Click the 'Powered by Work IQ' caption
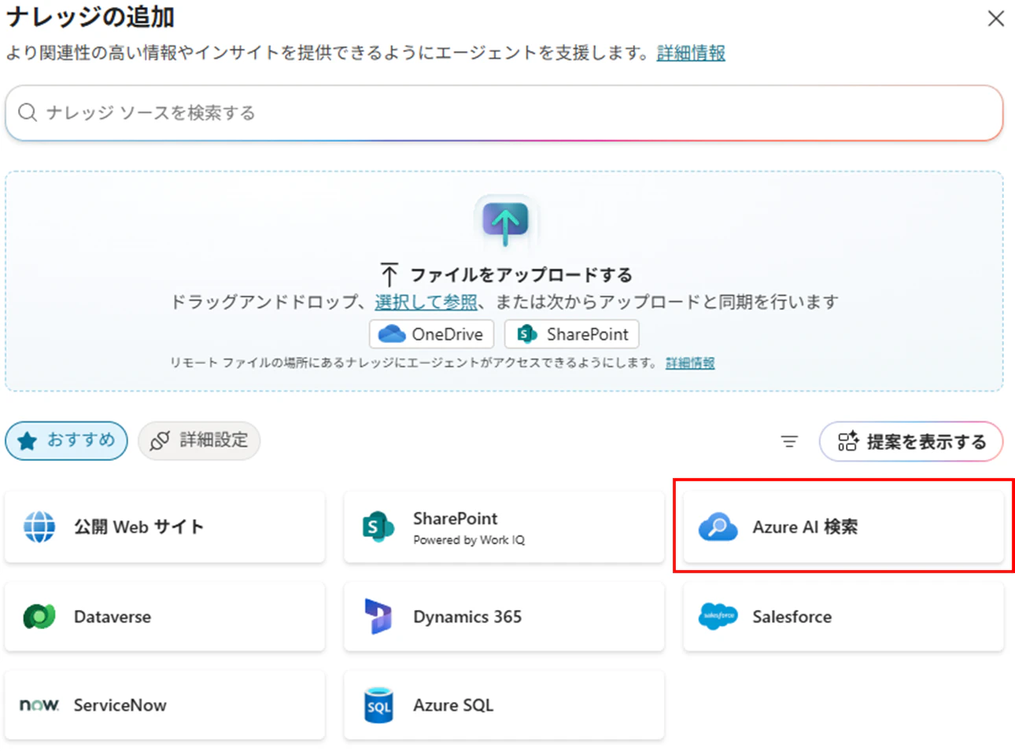This screenshot has height=754, width=1015. click(x=469, y=540)
